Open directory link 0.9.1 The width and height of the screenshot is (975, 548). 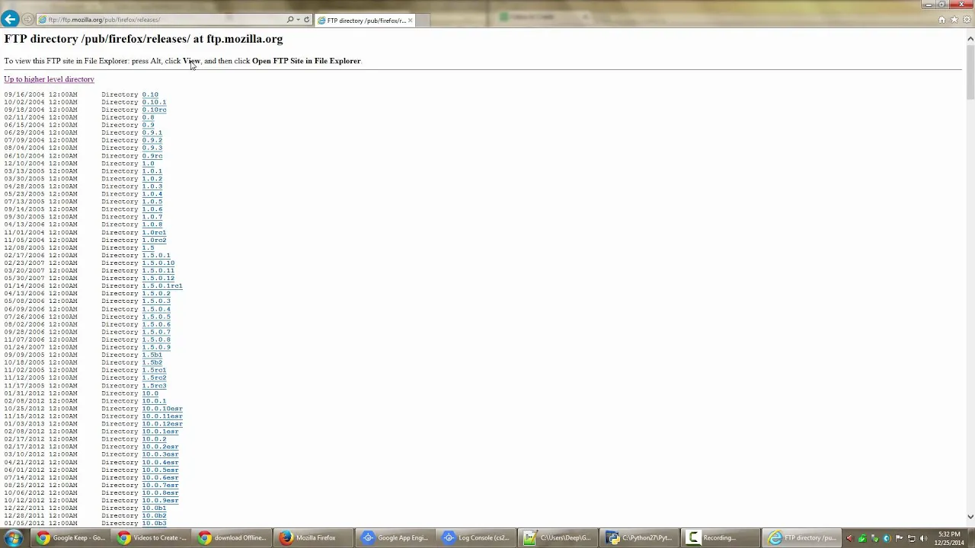pyautogui.click(x=152, y=132)
